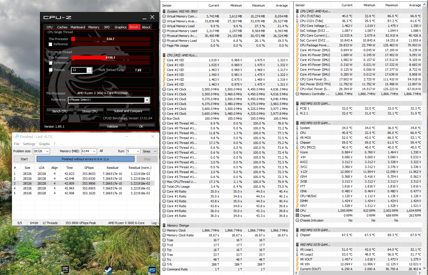Open the SPD tab in CPU-Z
The width and height of the screenshot is (428, 275).
point(107,27)
